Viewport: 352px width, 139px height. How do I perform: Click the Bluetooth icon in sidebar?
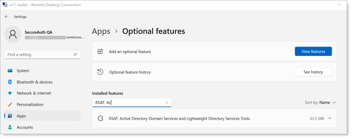coord(10,82)
